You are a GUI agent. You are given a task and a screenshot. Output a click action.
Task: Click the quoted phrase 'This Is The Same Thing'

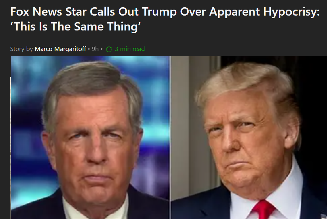point(76,27)
